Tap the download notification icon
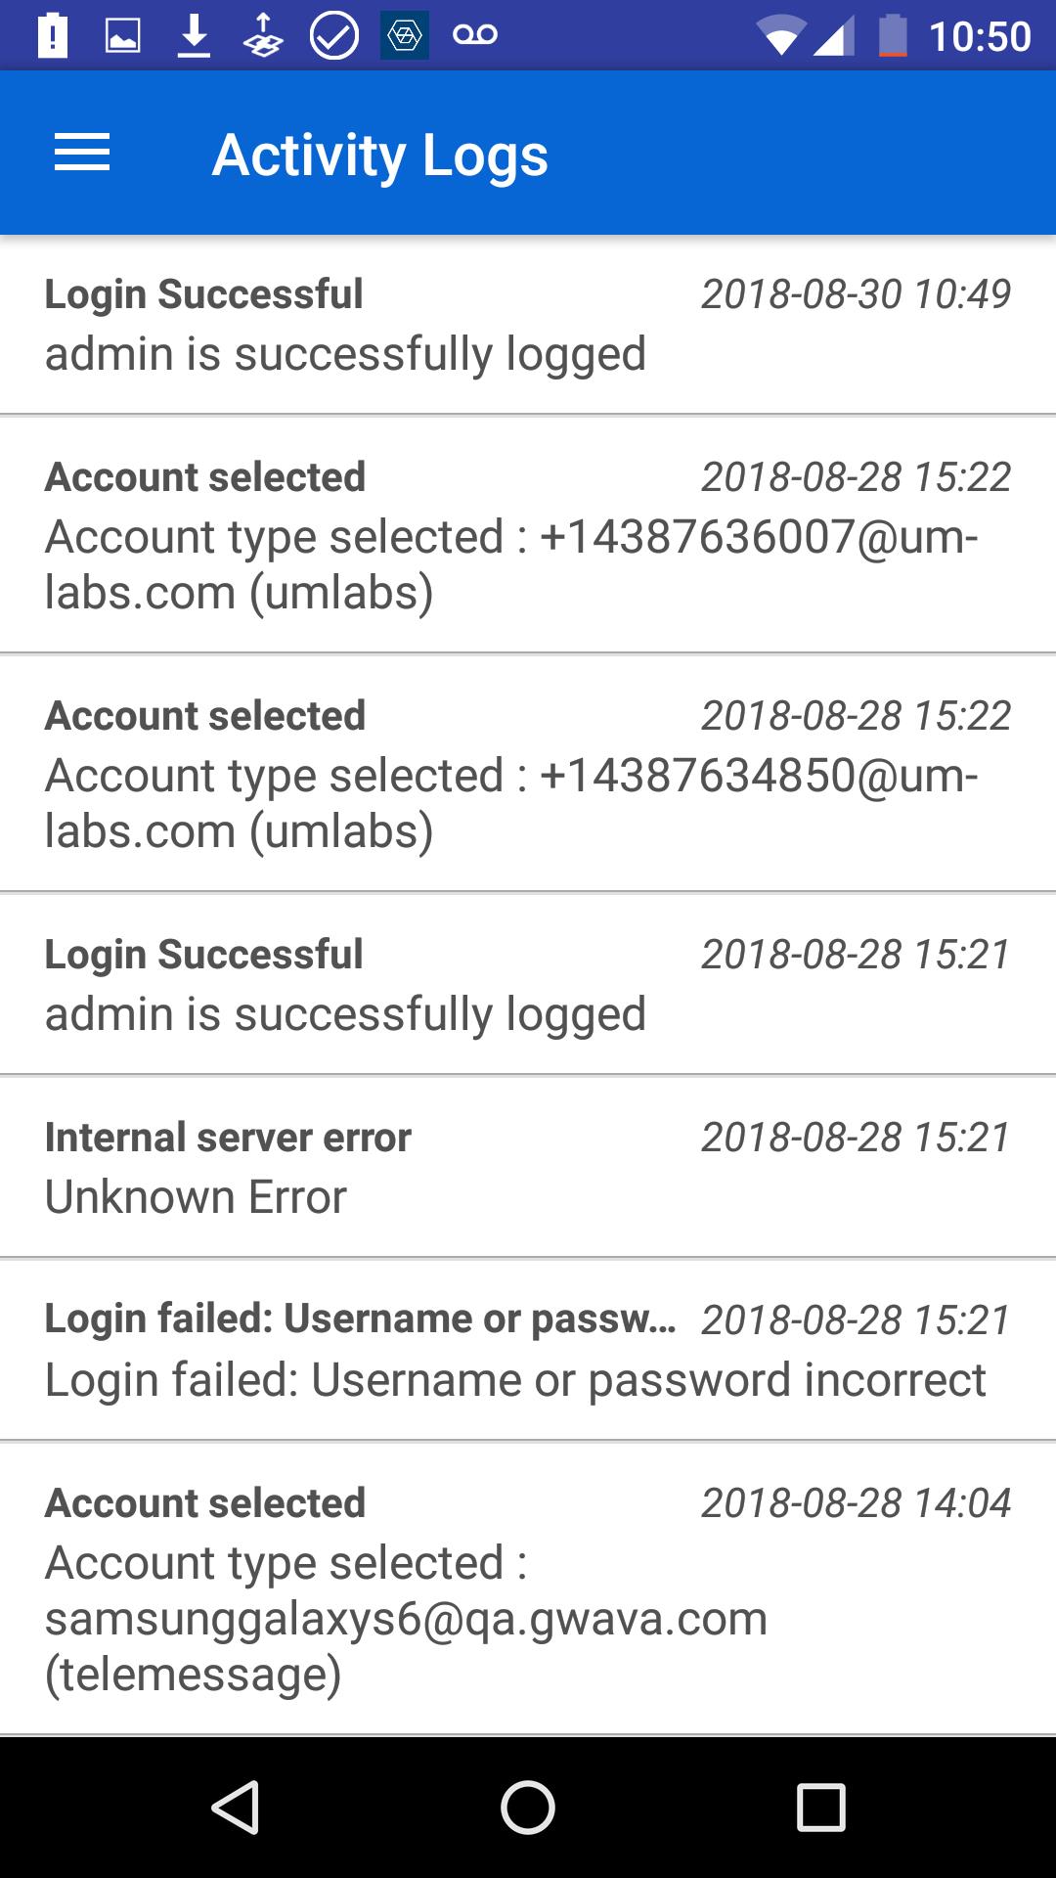1056x1878 pixels. point(195,36)
